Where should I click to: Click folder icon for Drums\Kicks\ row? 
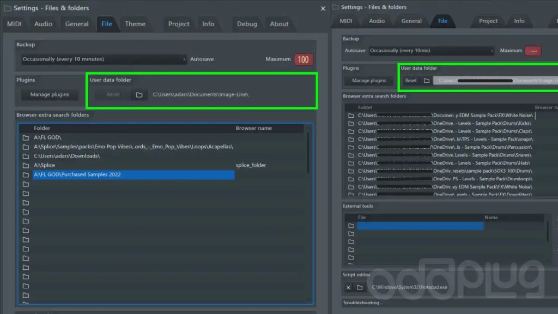click(351, 123)
